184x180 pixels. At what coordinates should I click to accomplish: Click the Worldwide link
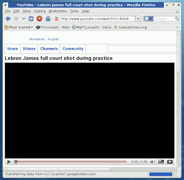pyautogui.click(x=37, y=39)
